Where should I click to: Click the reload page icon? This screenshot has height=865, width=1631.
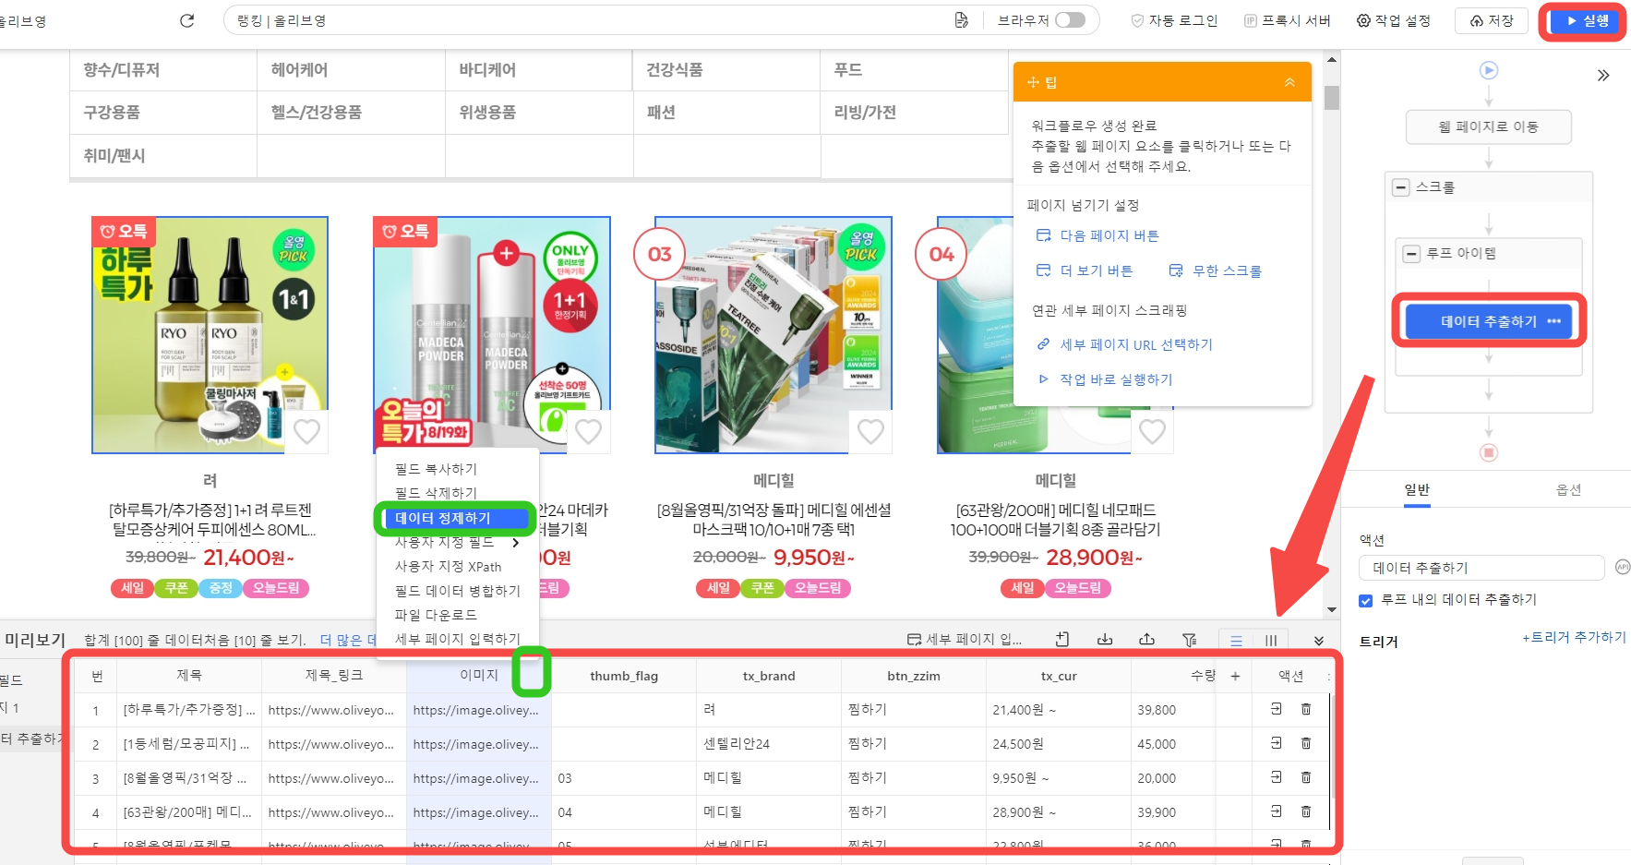pos(186,20)
